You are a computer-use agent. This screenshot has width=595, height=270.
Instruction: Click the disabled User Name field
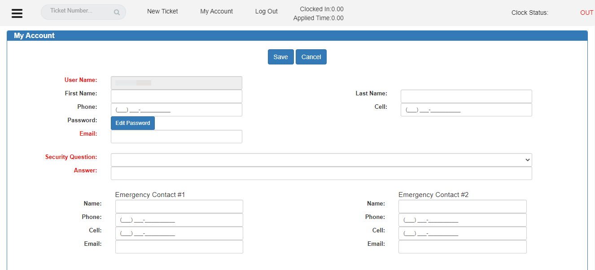pyautogui.click(x=176, y=83)
